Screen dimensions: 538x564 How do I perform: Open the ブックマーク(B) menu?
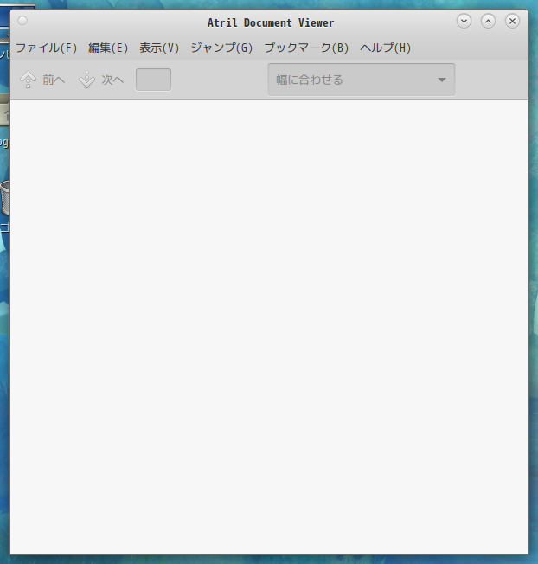click(x=306, y=48)
